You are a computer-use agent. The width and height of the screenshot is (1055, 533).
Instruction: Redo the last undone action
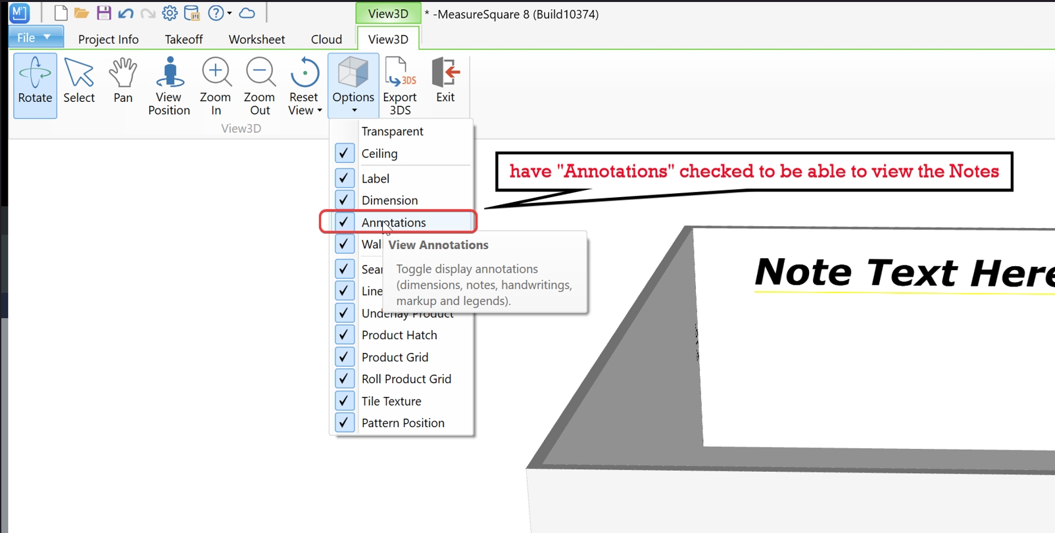click(148, 13)
